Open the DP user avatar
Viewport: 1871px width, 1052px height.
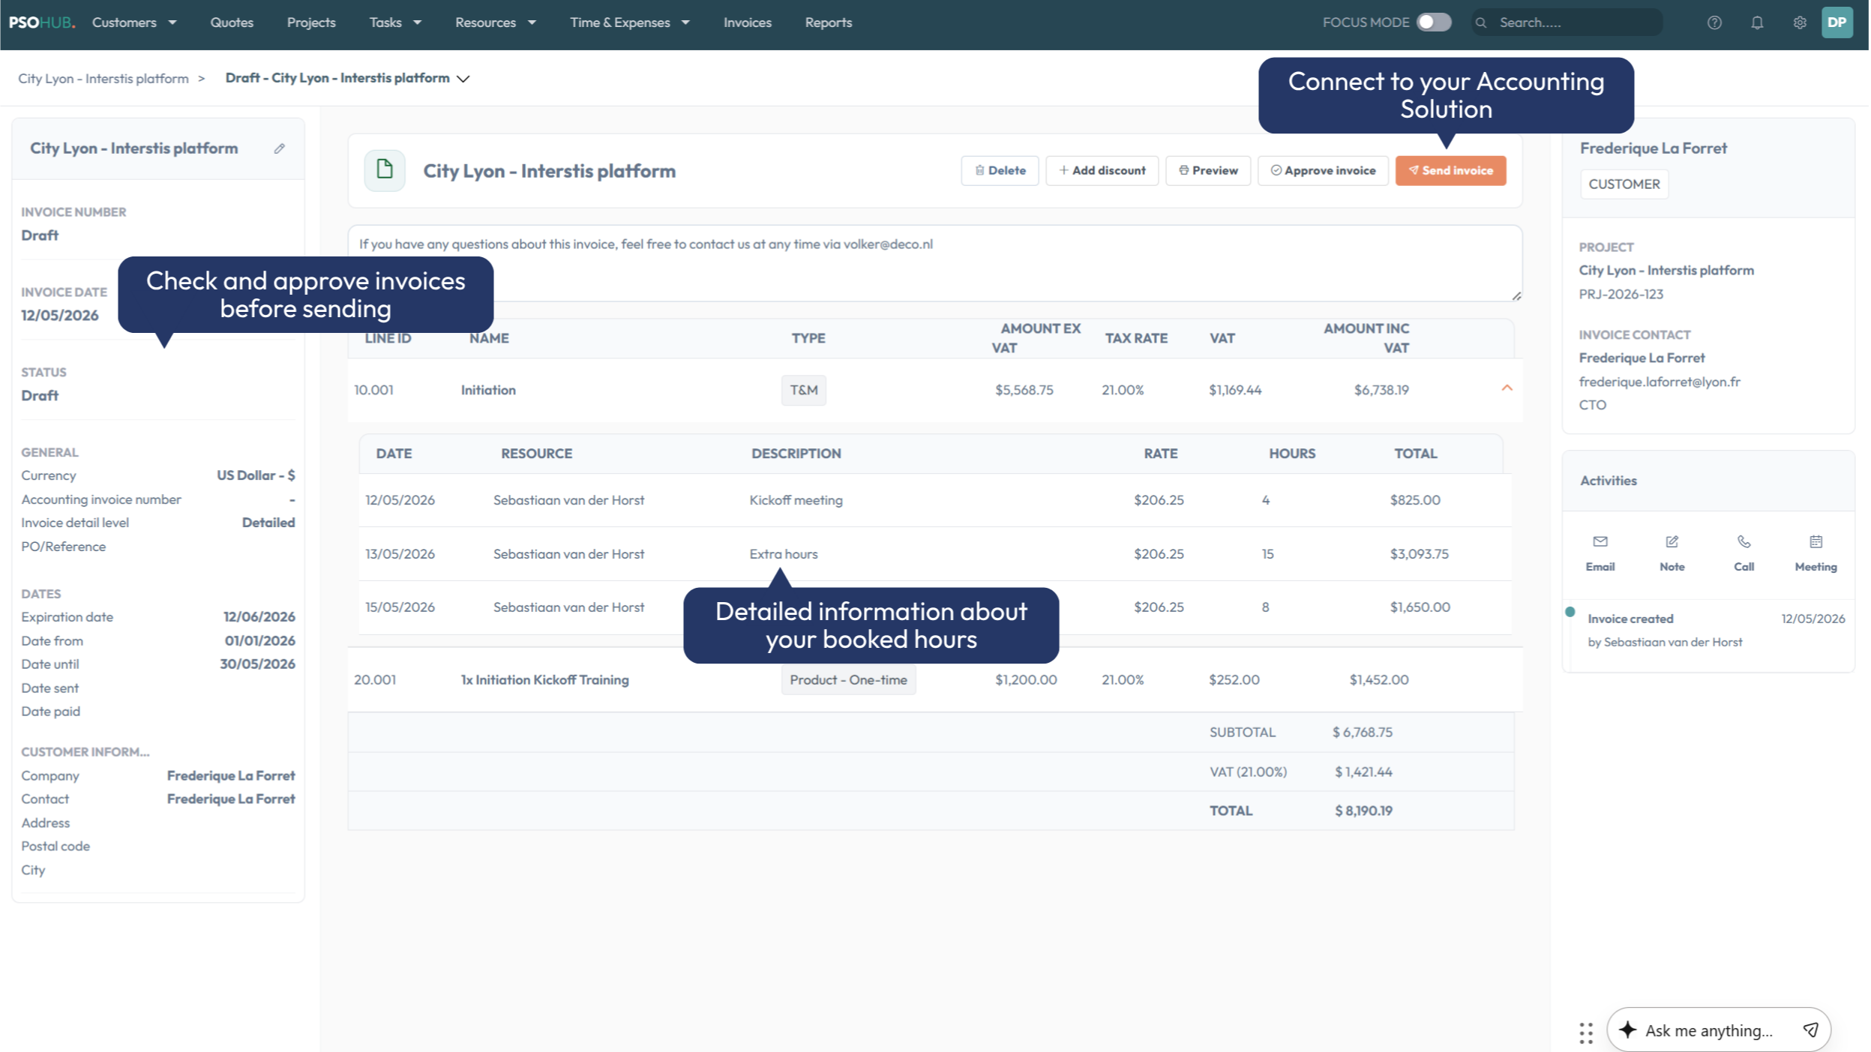point(1837,22)
